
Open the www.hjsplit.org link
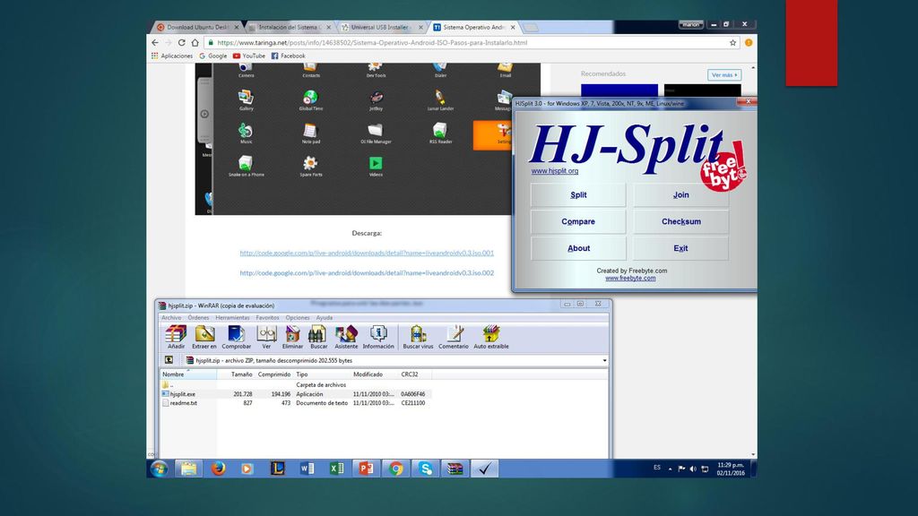point(555,171)
